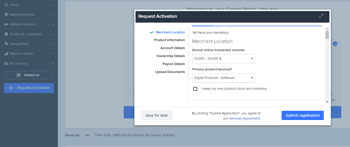This screenshot has height=147, width=350.
Task: Click the green checkmark beside Merchant Location
Action: (152, 32)
